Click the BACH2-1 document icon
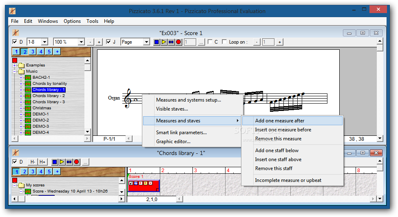The image size is (398, 217). click(28, 77)
